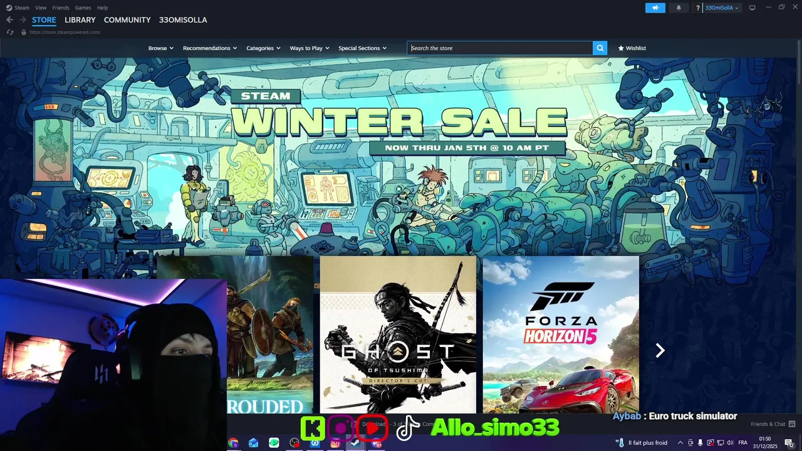
Task: Select the STORE tab
Action: 44,20
